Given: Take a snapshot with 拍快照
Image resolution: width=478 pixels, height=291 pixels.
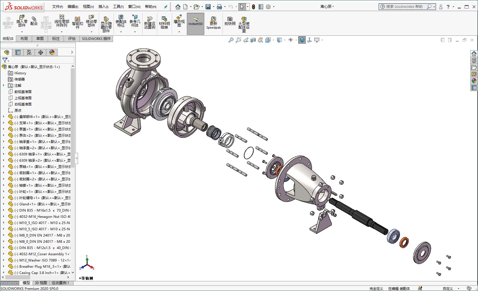Looking at the screenshot, I should pos(230,21).
